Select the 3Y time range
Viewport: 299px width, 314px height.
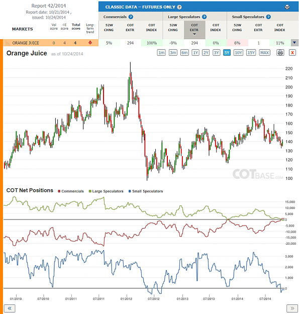[216, 53]
